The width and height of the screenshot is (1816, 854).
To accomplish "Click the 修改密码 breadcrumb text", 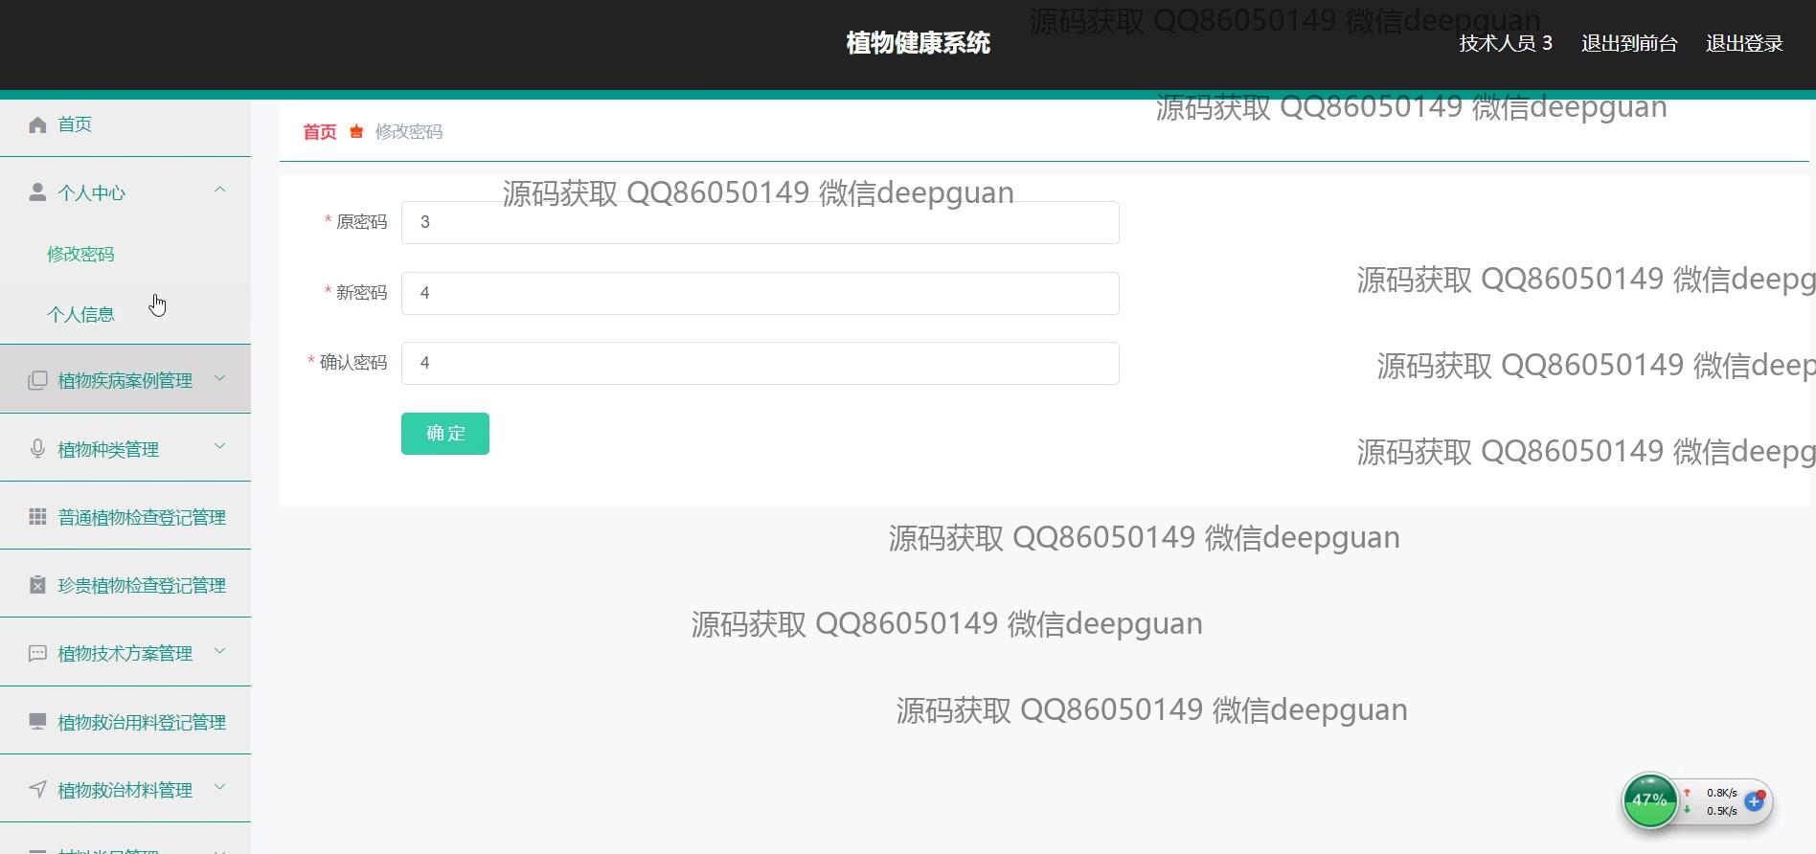I will 409,132.
